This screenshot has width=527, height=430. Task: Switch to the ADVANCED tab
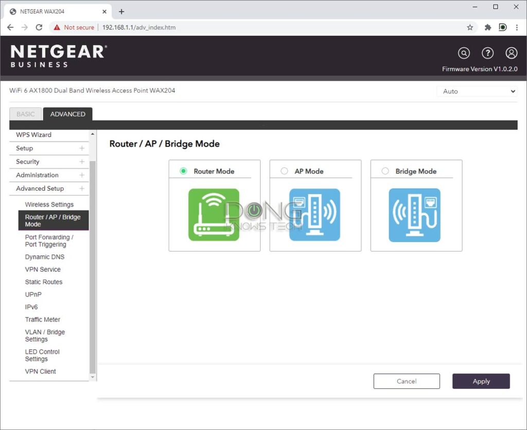67,114
